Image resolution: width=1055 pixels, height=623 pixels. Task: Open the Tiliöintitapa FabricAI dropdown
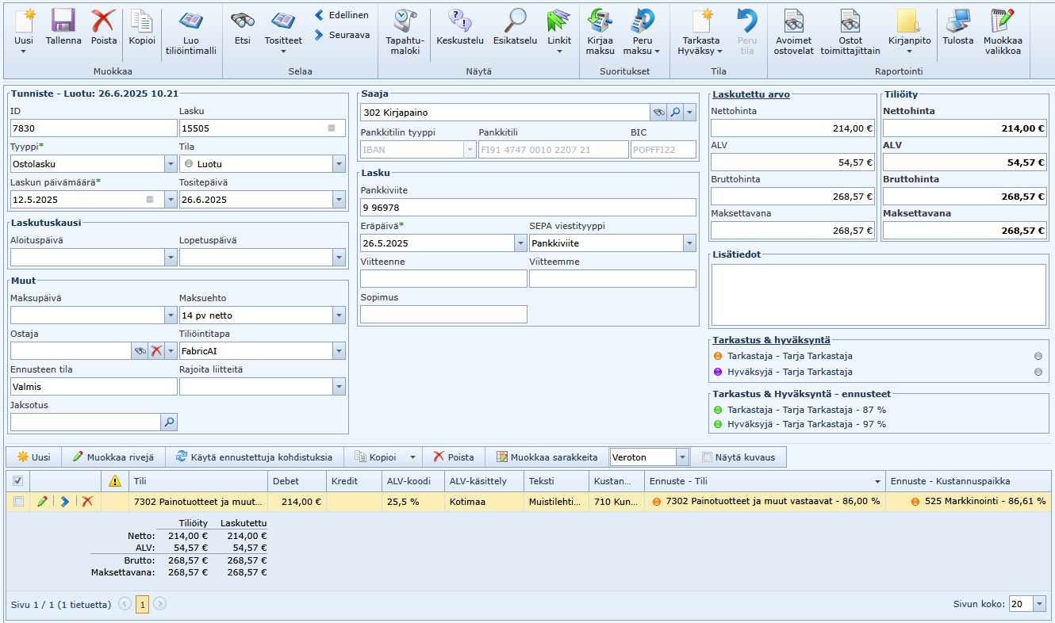click(339, 351)
